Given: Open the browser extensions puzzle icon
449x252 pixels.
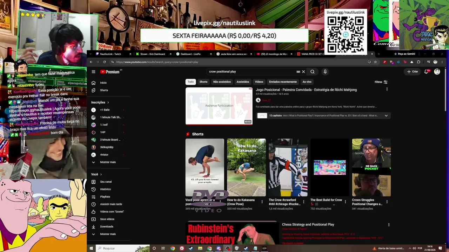Looking at the screenshot, I should (418, 62).
